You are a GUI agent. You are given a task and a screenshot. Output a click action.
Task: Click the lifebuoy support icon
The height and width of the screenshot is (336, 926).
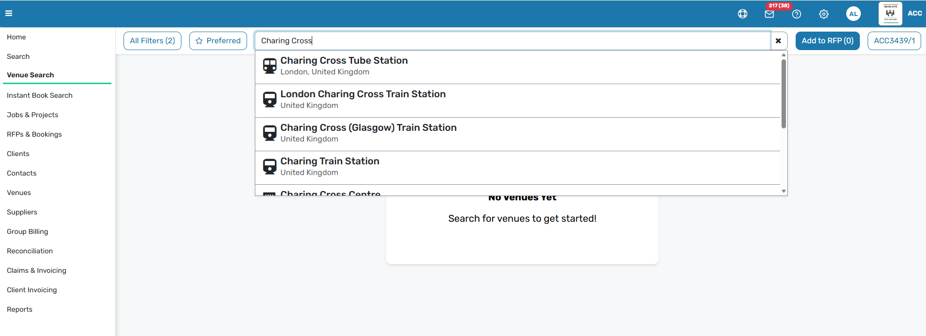(x=742, y=14)
